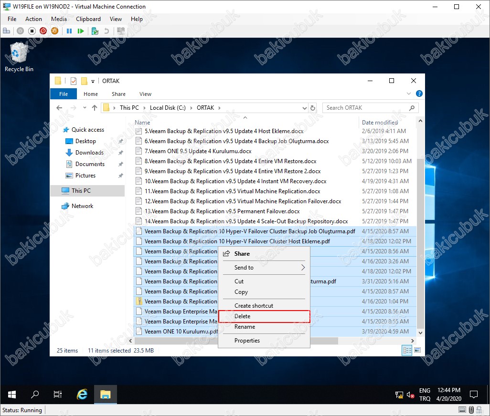The image size is (490, 416).
Task: Click the muted speaker icon in system tray
Action: click(410, 395)
